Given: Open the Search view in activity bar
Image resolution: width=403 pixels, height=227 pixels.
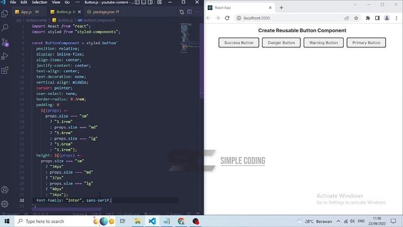Looking at the screenshot, I should [4, 28].
